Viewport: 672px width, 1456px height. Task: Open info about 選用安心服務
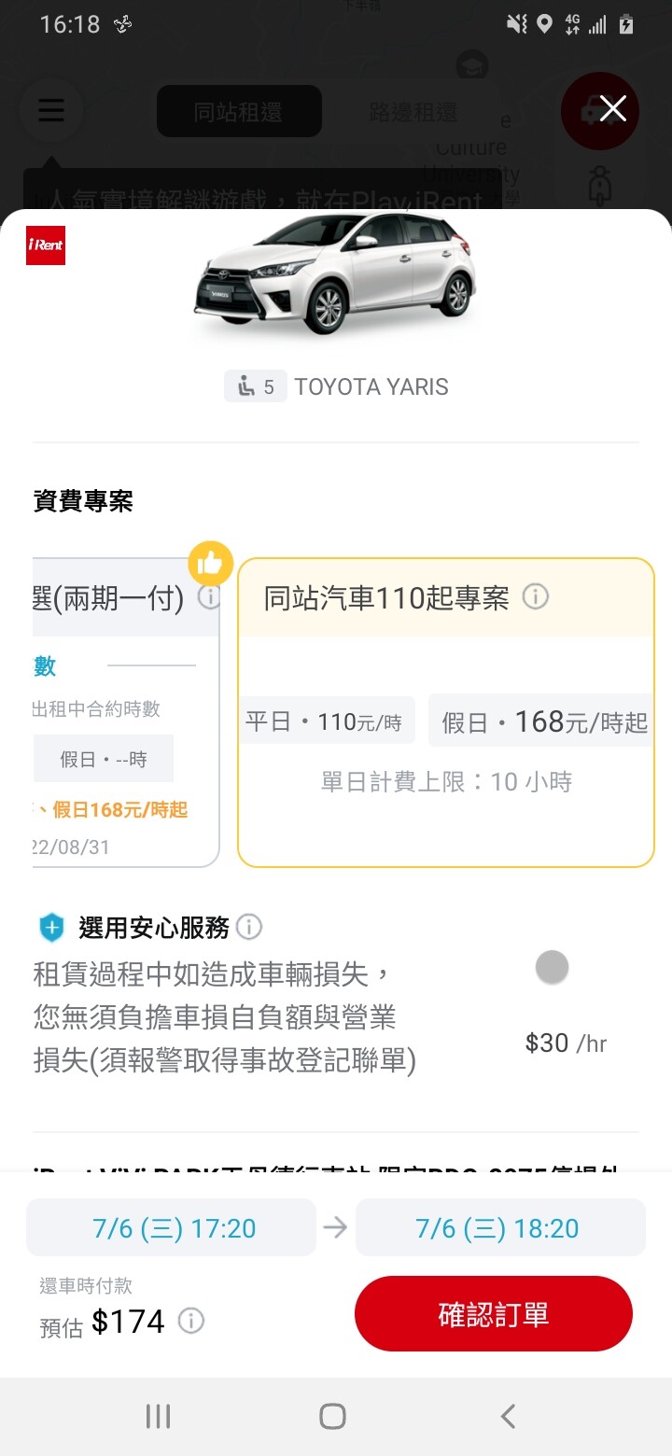pyautogui.click(x=249, y=927)
